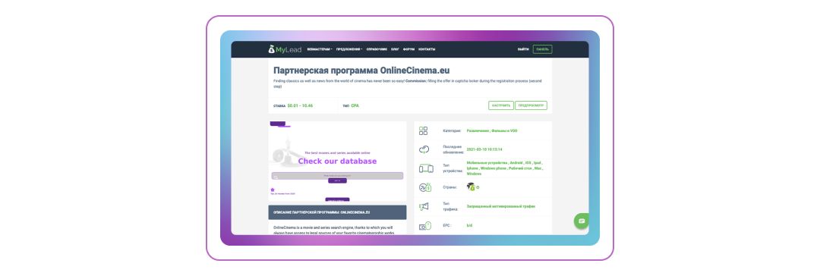820x276 pixels.
Task: Click the Панель button in navbar
Action: point(542,49)
